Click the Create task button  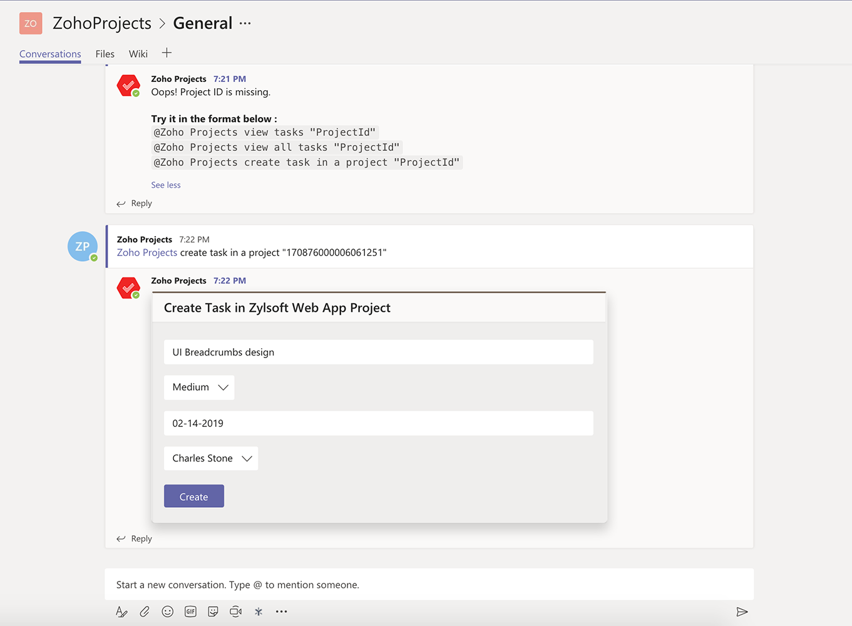[x=194, y=496]
